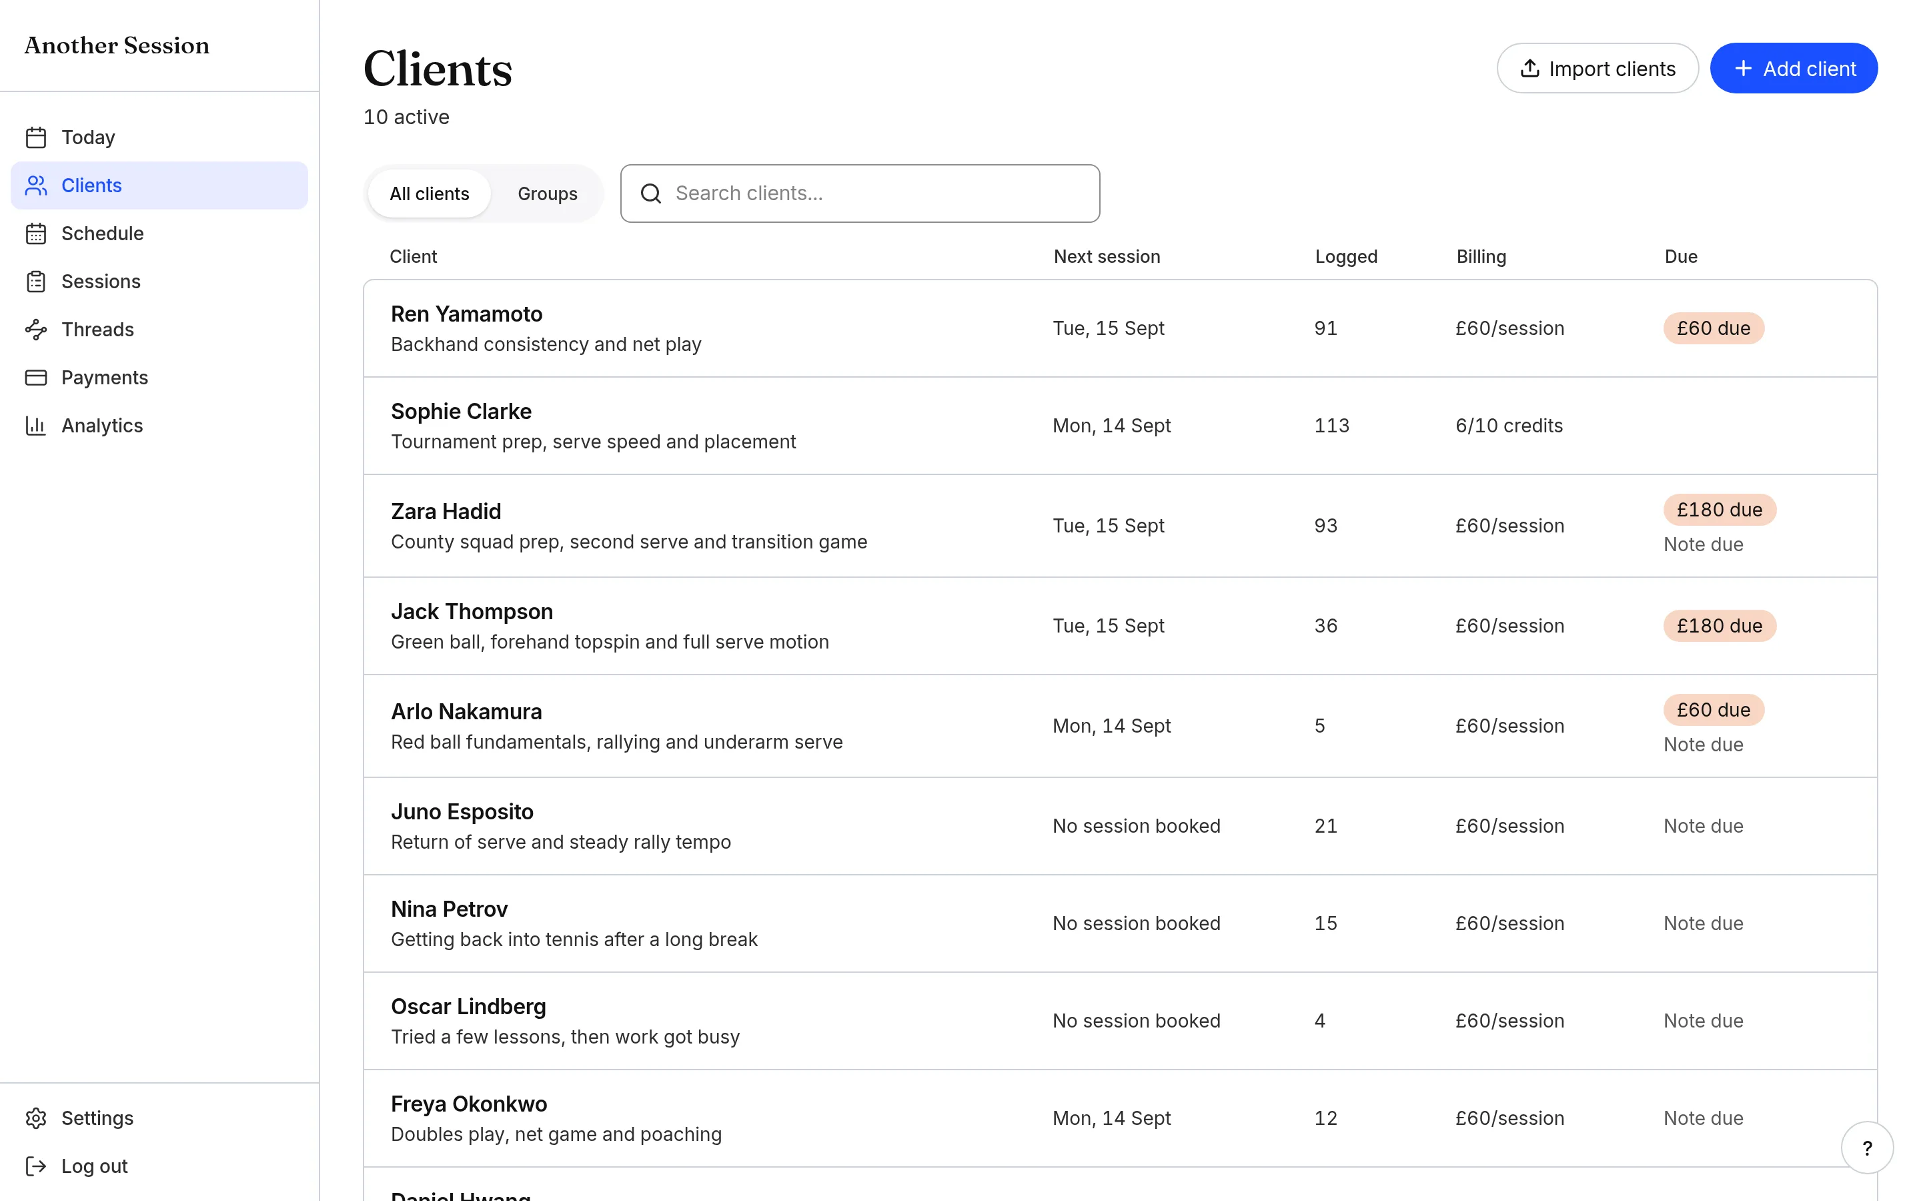Click the Due column header
This screenshot has height=1201, width=1921.
point(1680,257)
